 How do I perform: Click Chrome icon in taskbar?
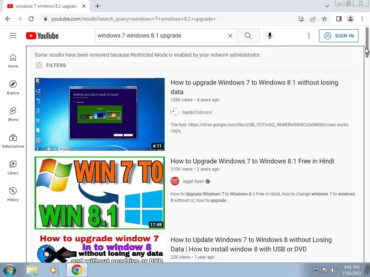[x=77, y=270]
